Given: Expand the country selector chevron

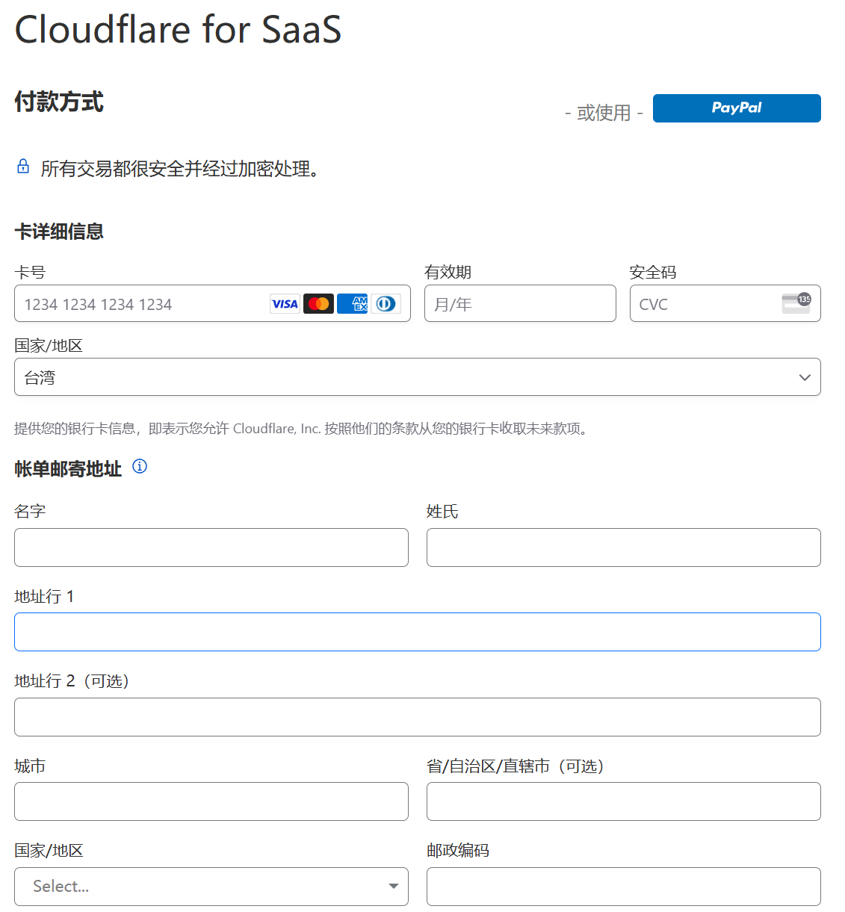Looking at the screenshot, I should 805,377.
